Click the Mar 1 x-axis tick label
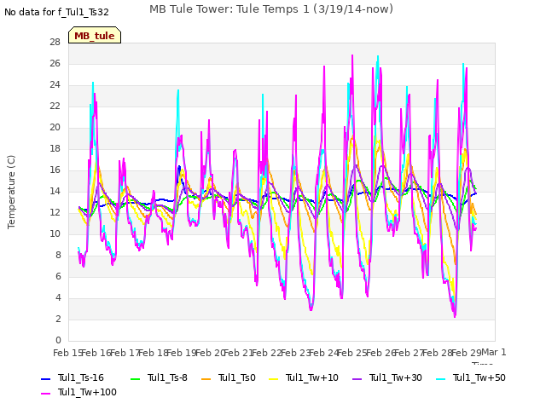546x409 pixels. tap(494, 352)
